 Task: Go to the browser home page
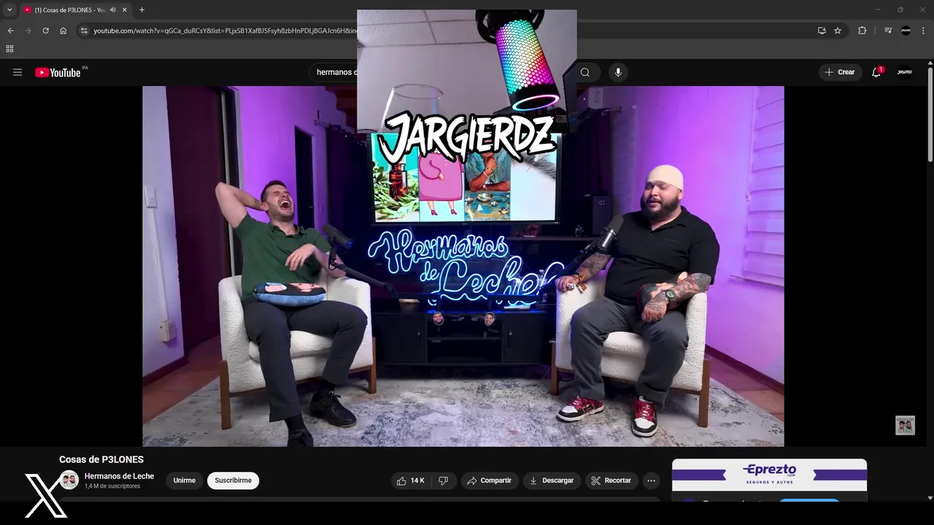[63, 31]
